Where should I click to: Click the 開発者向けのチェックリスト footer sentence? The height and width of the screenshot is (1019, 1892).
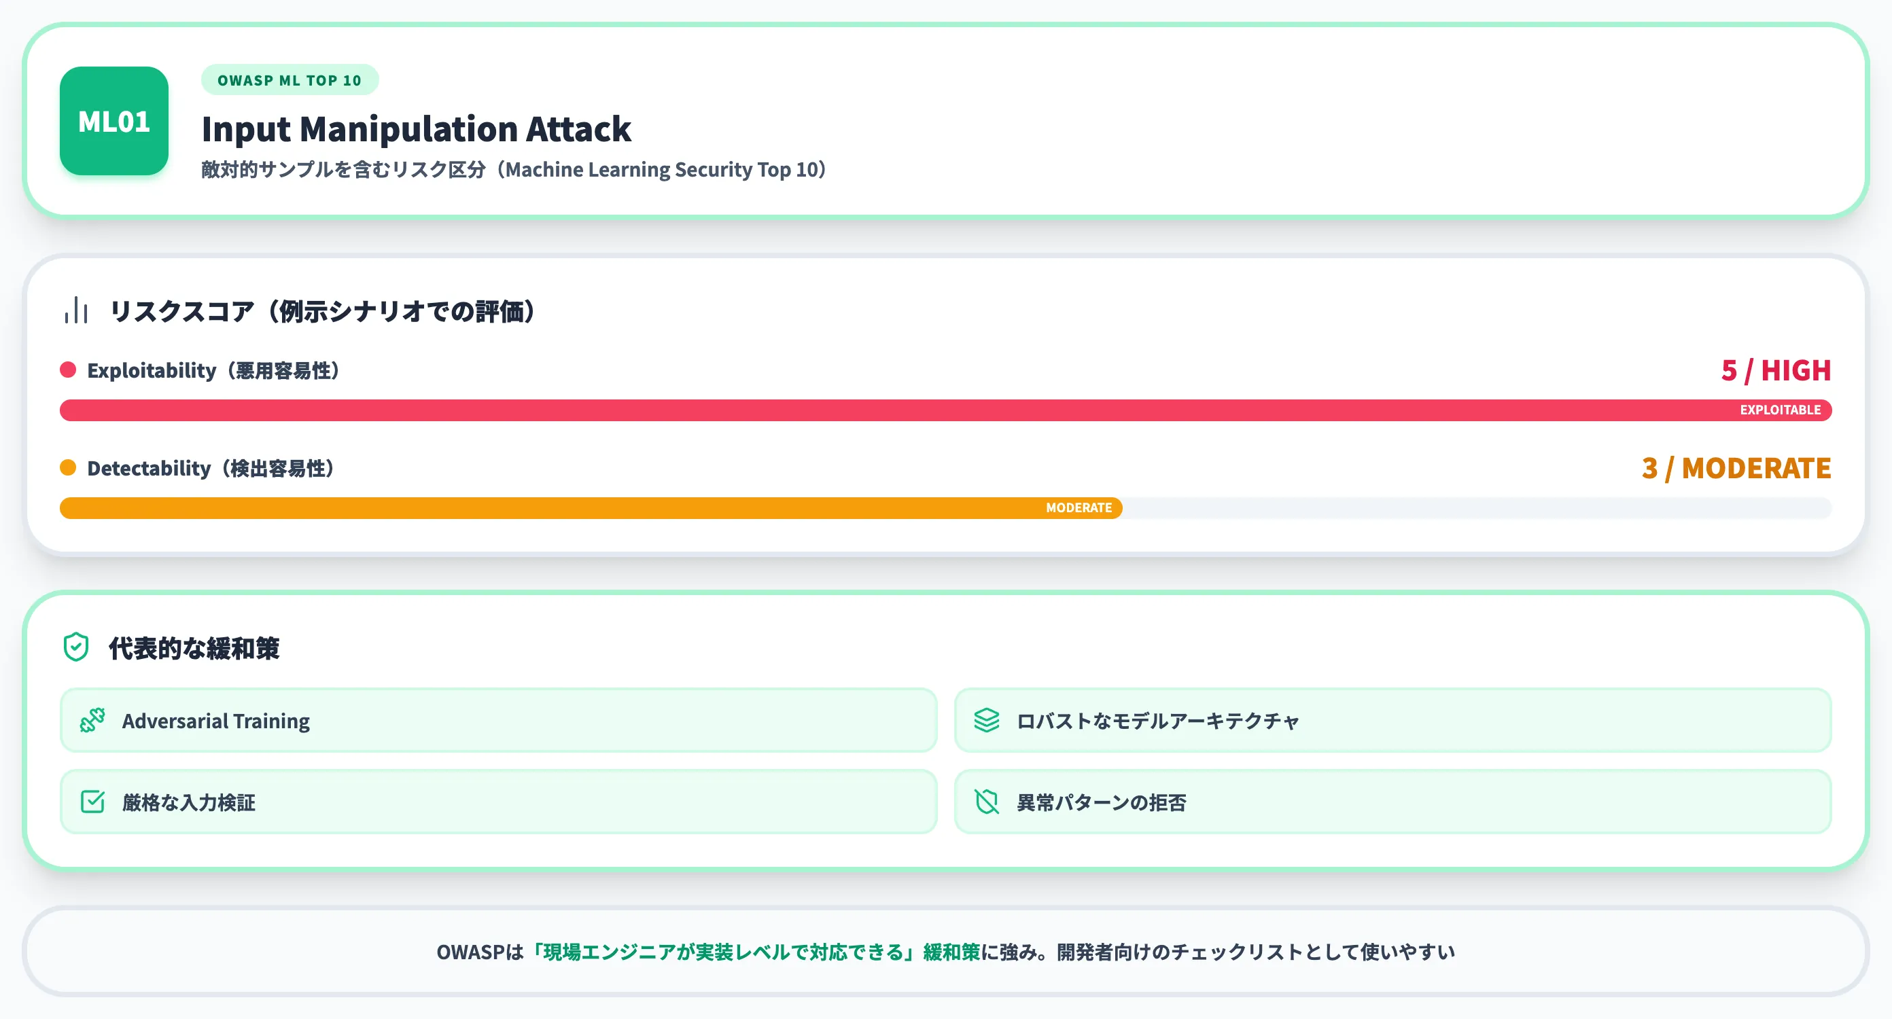pos(1256,952)
